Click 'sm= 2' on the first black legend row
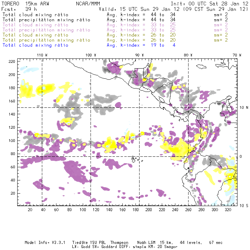Viewport: 250px width, 250px height. [221, 15]
